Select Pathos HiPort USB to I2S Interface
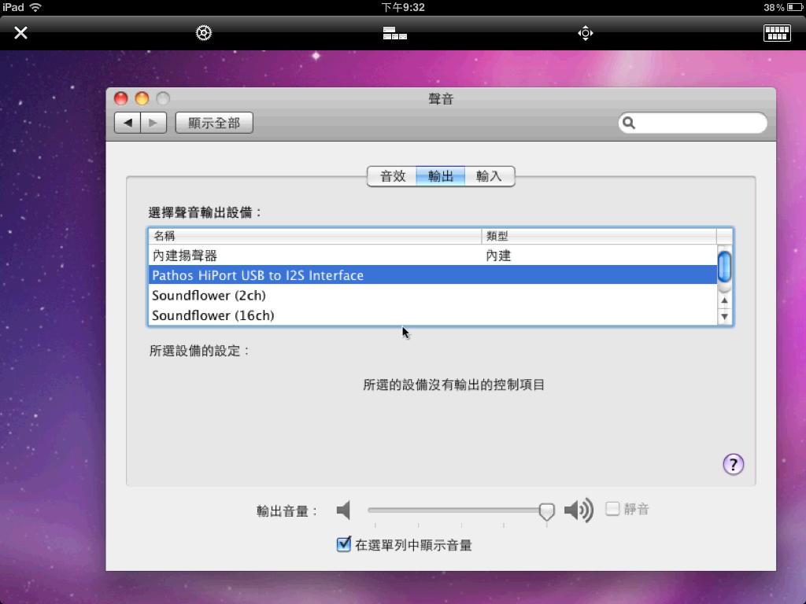Viewport: 806px width, 604px height. (x=432, y=274)
